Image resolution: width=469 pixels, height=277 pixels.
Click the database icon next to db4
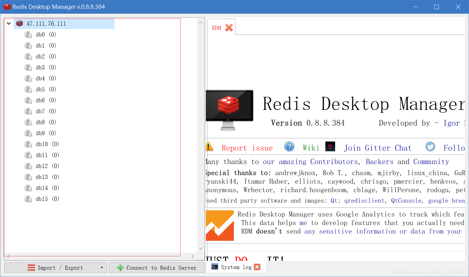click(28, 79)
